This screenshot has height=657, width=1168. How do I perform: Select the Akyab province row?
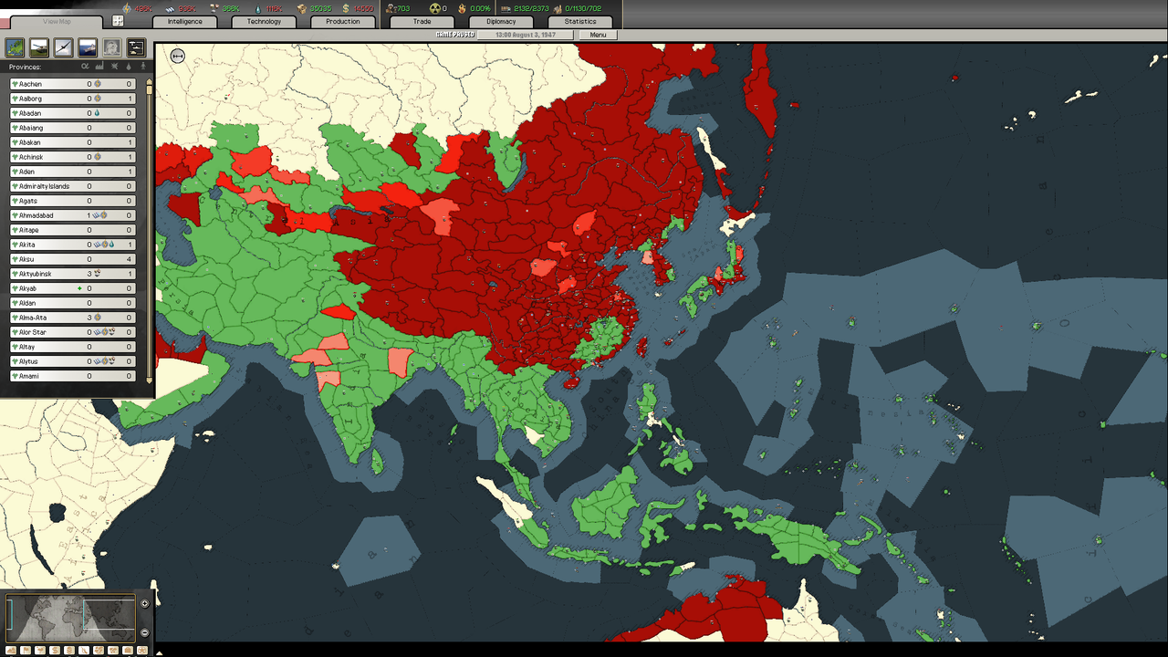click(73, 288)
